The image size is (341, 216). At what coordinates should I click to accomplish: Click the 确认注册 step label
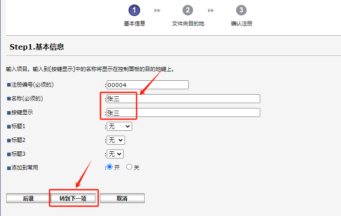(x=241, y=24)
